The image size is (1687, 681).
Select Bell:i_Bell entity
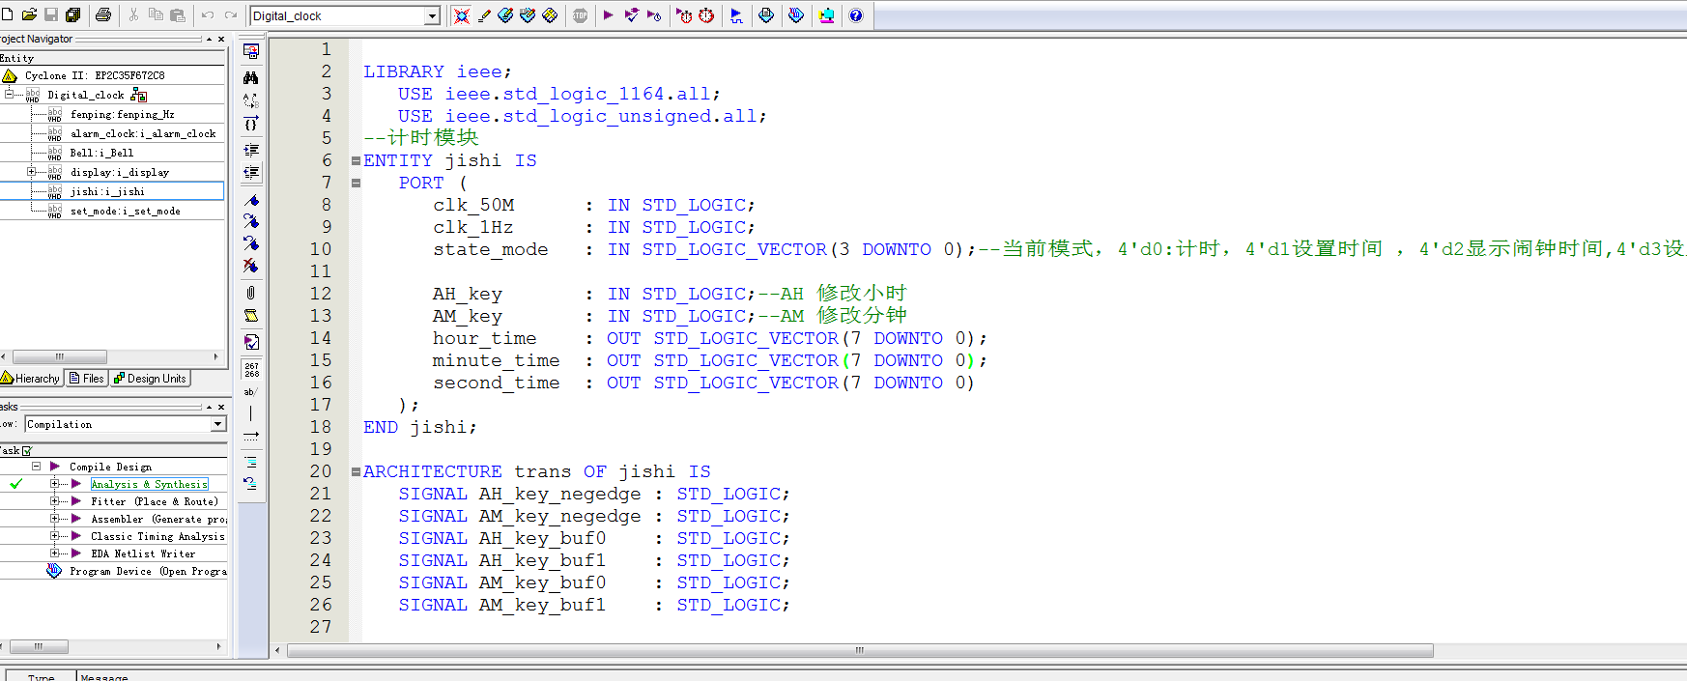click(101, 153)
